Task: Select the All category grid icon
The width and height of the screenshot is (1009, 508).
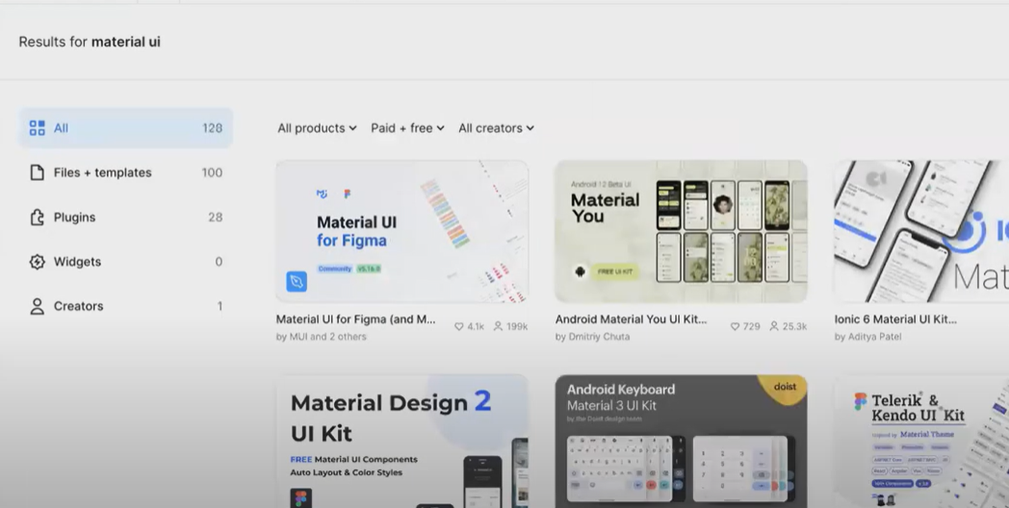Action: tap(38, 128)
